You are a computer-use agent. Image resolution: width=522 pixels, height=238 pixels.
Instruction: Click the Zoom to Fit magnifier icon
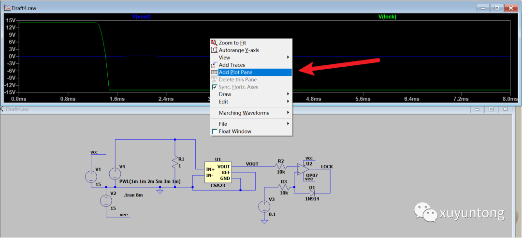click(x=215, y=43)
